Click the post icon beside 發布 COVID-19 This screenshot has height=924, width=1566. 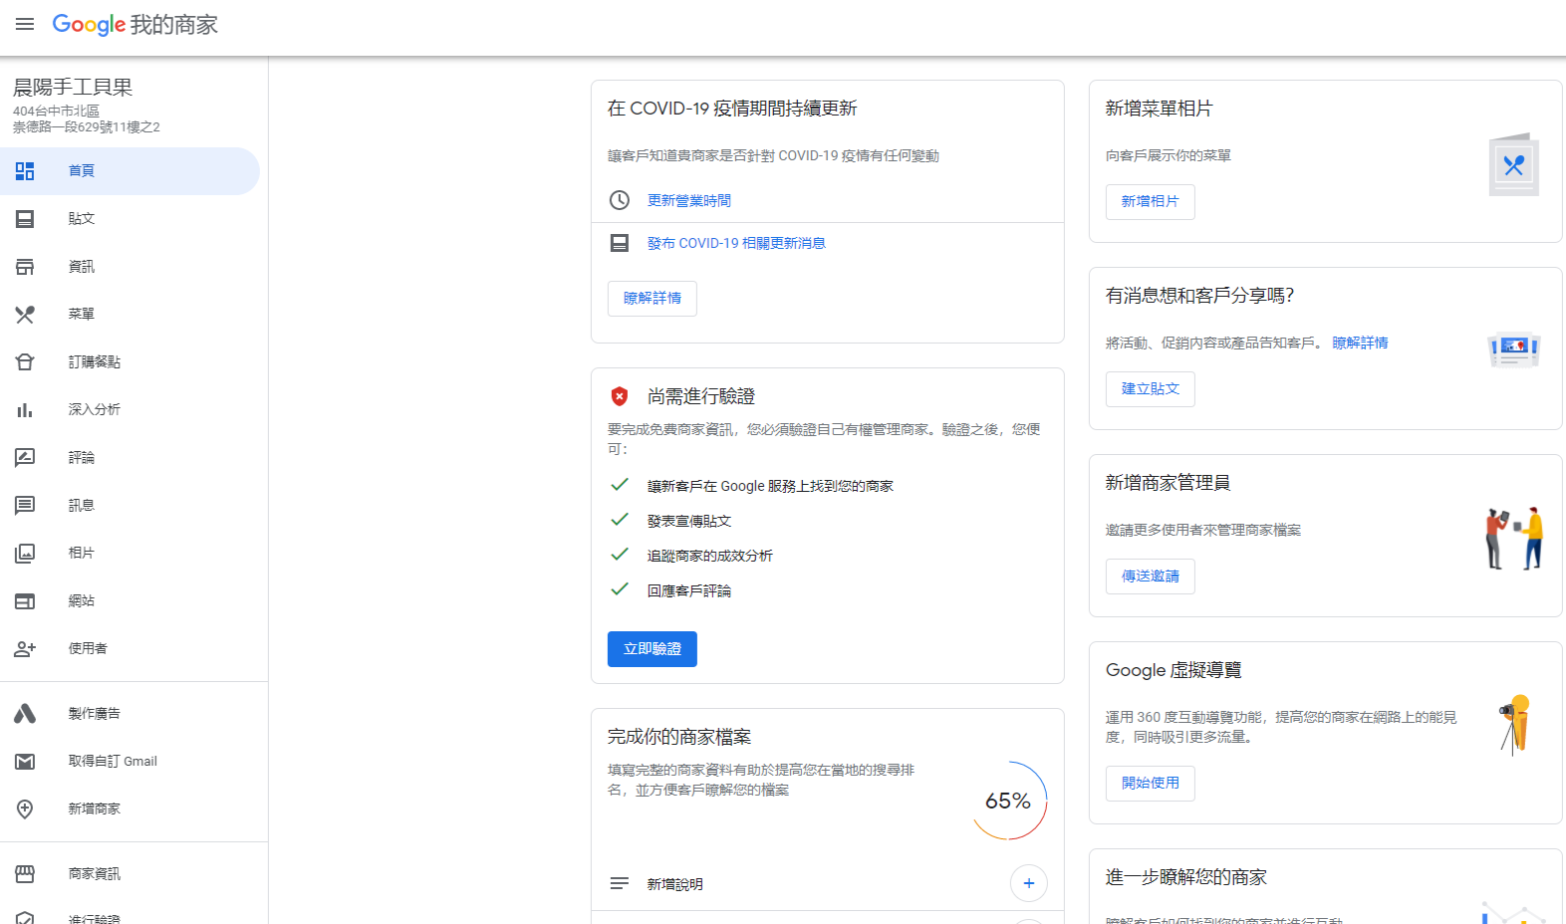pyautogui.click(x=620, y=243)
